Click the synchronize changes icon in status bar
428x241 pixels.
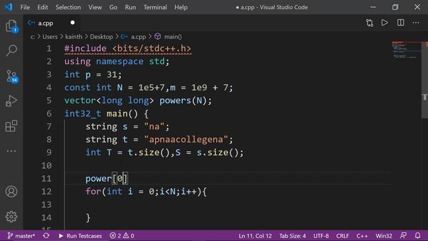click(x=46, y=236)
